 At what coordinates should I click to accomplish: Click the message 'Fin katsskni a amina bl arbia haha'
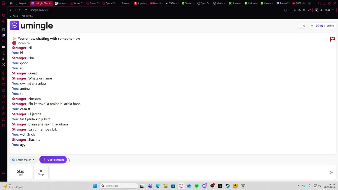point(54,104)
